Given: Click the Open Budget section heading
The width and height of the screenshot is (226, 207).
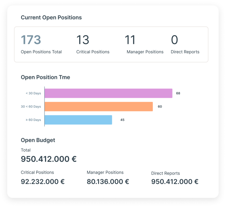Looking at the screenshot, I should coord(38,140).
